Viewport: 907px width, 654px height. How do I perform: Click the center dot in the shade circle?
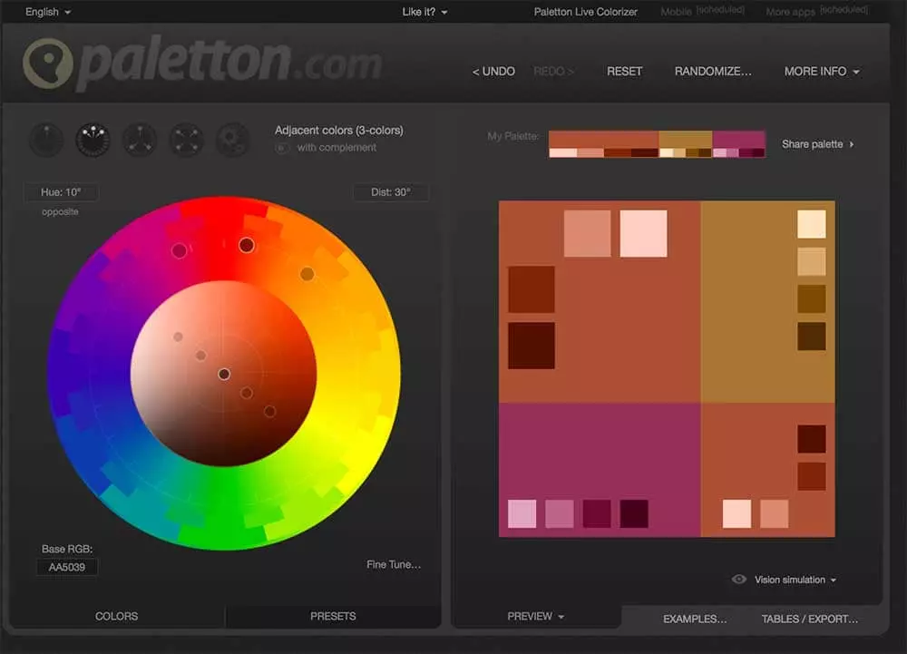(x=224, y=374)
